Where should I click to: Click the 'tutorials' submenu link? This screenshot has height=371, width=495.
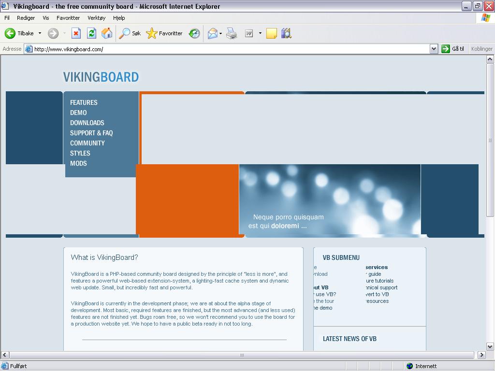pyautogui.click(x=380, y=281)
